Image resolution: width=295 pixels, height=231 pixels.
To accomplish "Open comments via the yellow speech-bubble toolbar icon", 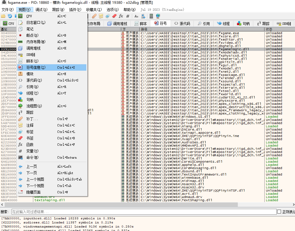I will tap(101, 16).
